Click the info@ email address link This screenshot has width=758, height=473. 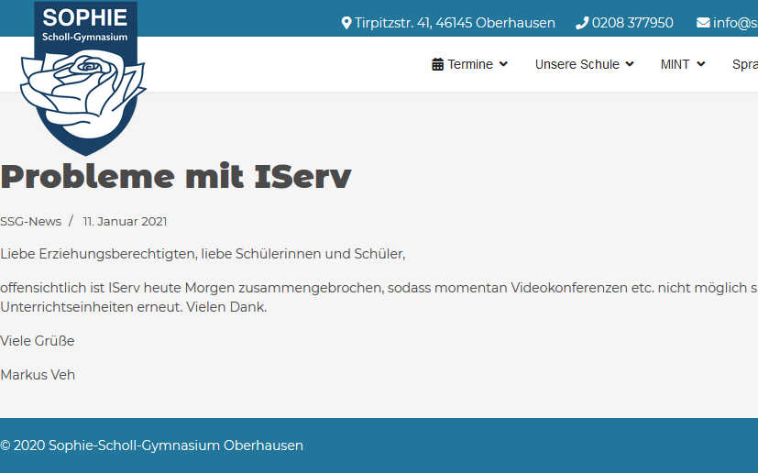[x=735, y=23]
